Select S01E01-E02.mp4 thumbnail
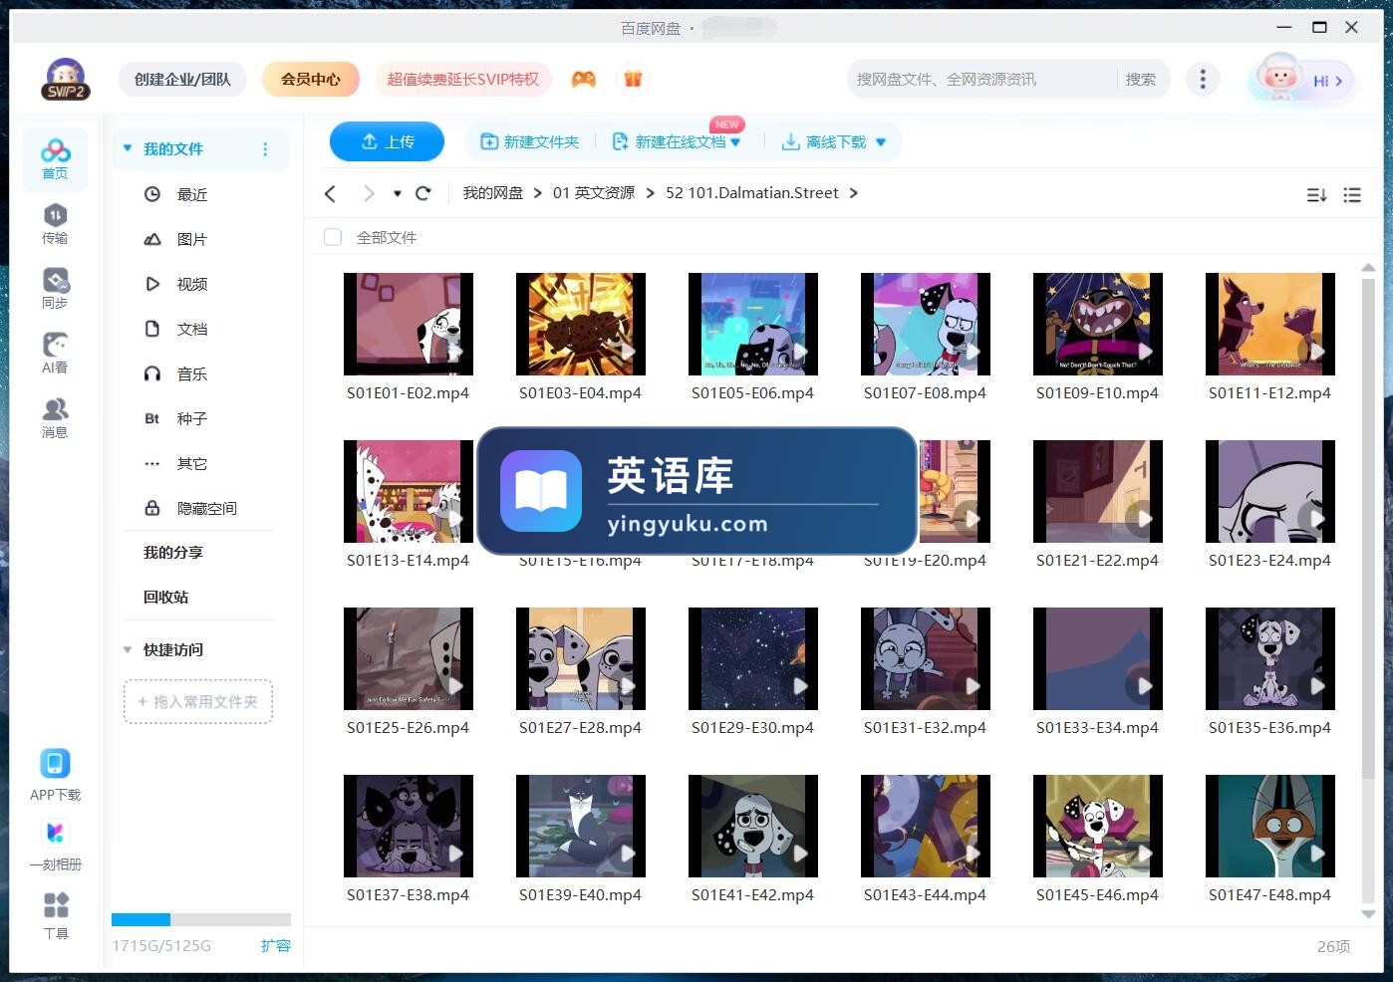Image resolution: width=1393 pixels, height=982 pixels. pos(409,324)
